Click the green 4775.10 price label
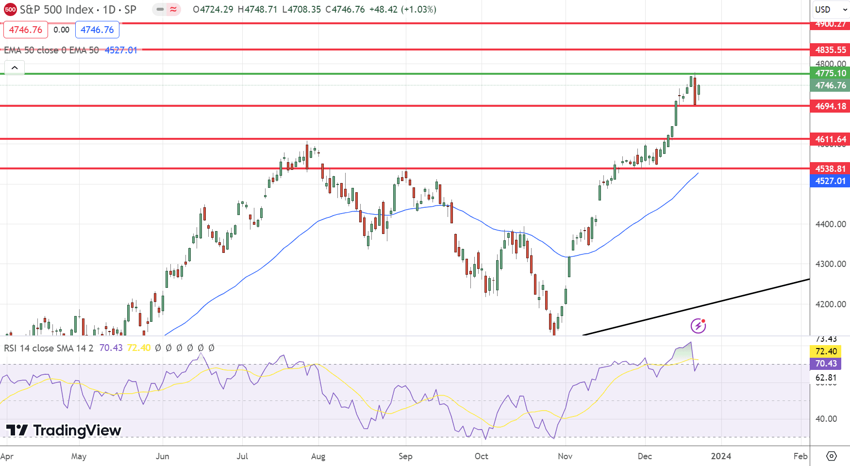This screenshot has height=466, width=850. (830, 73)
